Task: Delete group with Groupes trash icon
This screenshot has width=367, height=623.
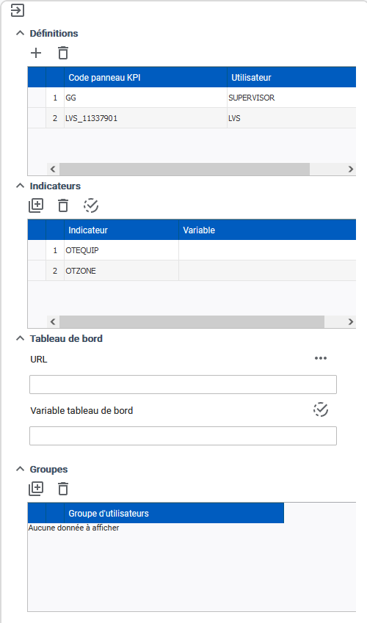Action: [x=63, y=489]
